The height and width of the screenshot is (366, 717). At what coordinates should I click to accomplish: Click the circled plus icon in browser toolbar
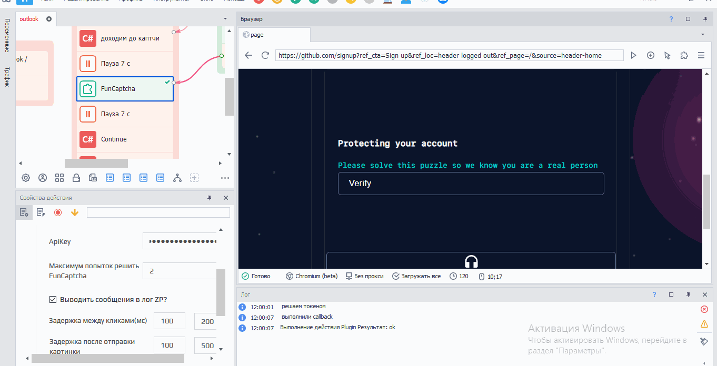click(x=651, y=55)
